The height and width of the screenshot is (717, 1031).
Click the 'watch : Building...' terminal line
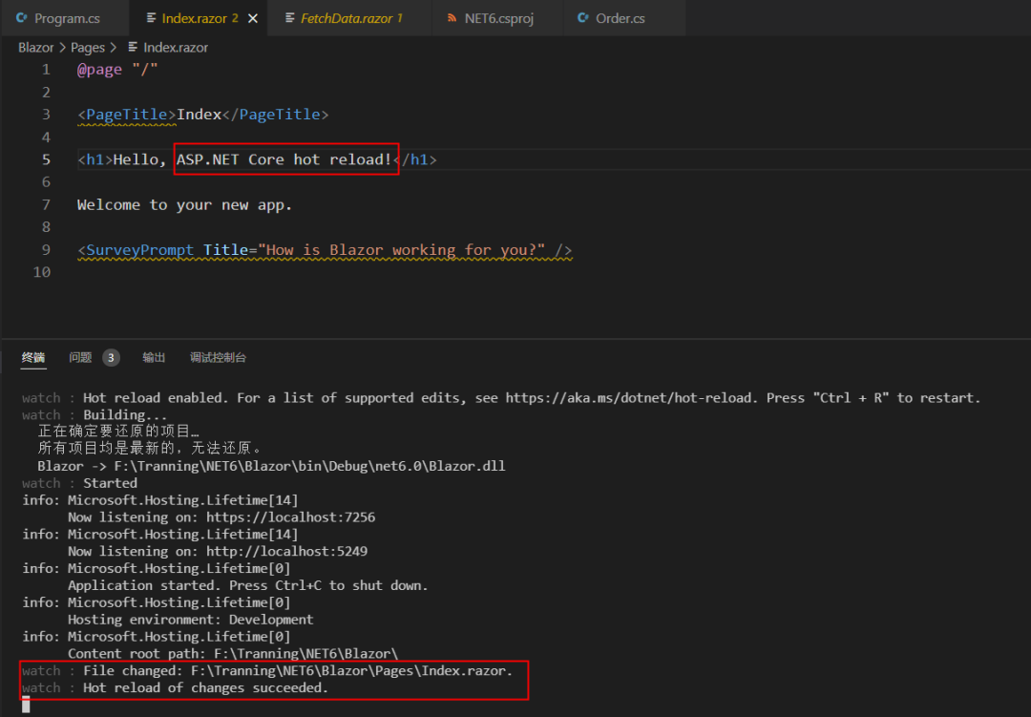(95, 415)
